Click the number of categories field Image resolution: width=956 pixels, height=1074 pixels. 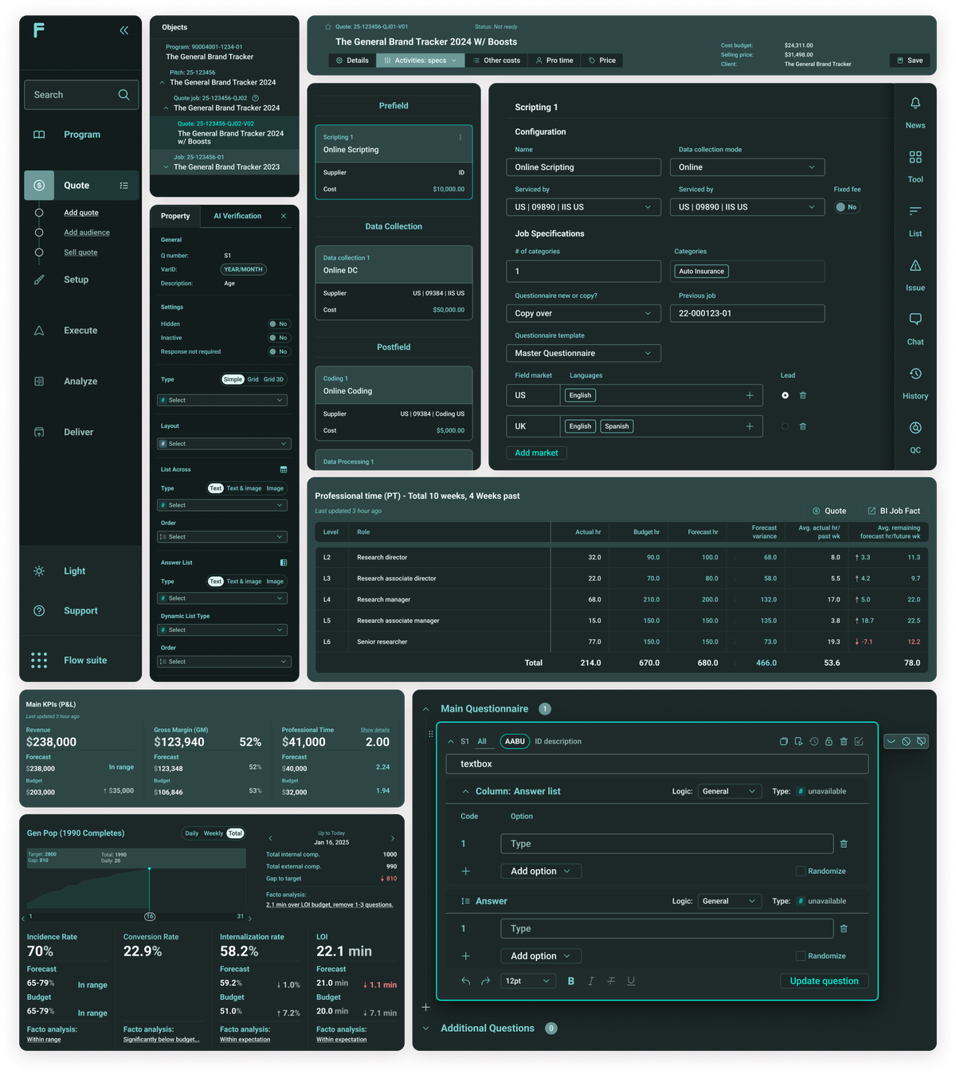coord(583,271)
